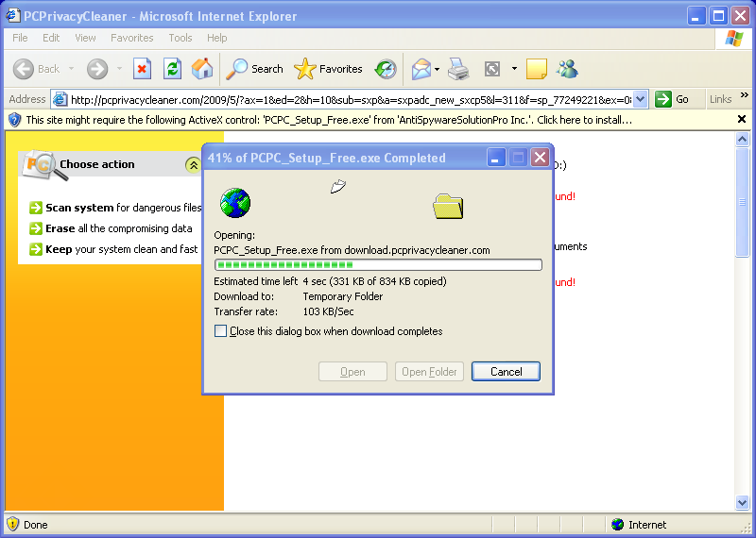Click the scroll down arrow
Screen dimensions: 756x538
(742, 502)
